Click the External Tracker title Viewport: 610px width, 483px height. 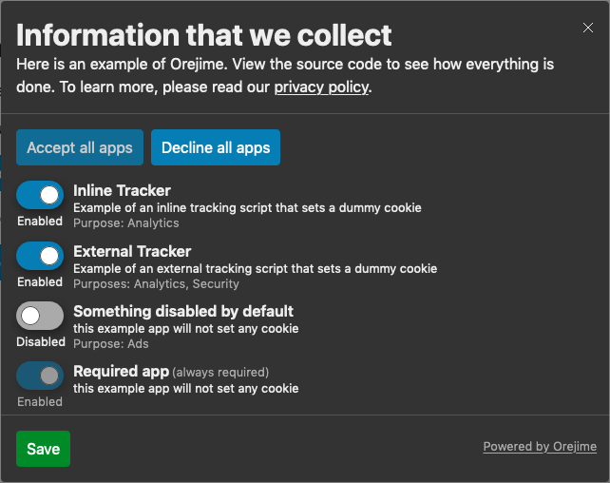click(x=132, y=251)
